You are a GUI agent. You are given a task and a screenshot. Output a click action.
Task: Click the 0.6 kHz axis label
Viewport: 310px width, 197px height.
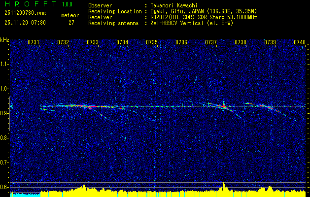tap(4, 187)
